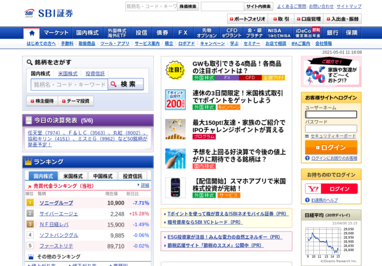Open the よくあるご質問 link
The width and height of the screenshot is (382, 266).
click(291, 7)
